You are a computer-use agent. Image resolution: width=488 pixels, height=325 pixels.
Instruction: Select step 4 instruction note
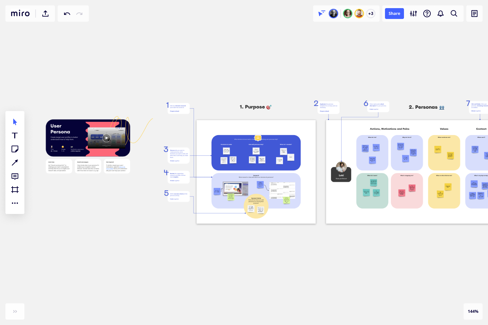(x=179, y=177)
